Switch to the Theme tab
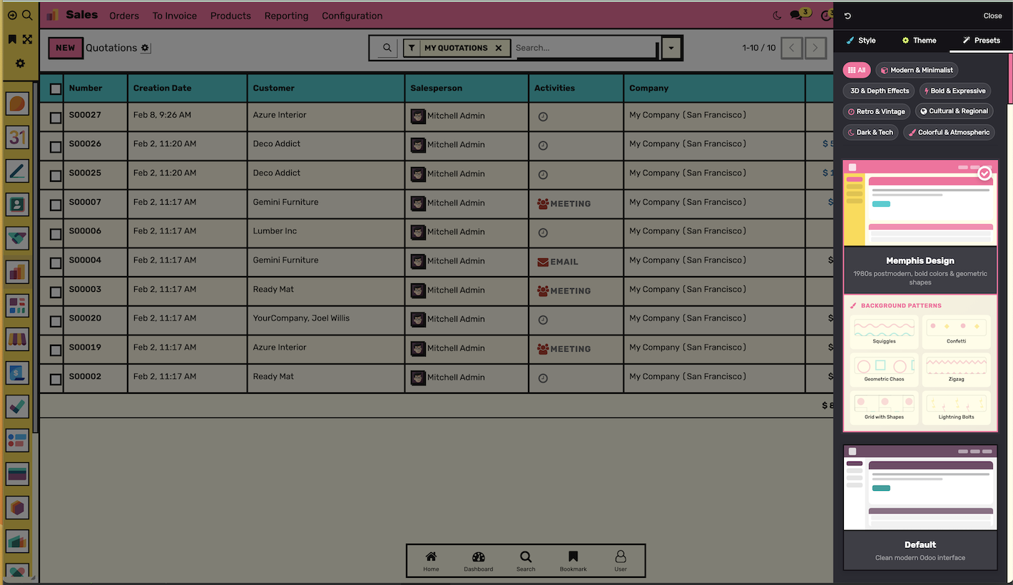Image resolution: width=1013 pixels, height=585 pixels. (919, 41)
